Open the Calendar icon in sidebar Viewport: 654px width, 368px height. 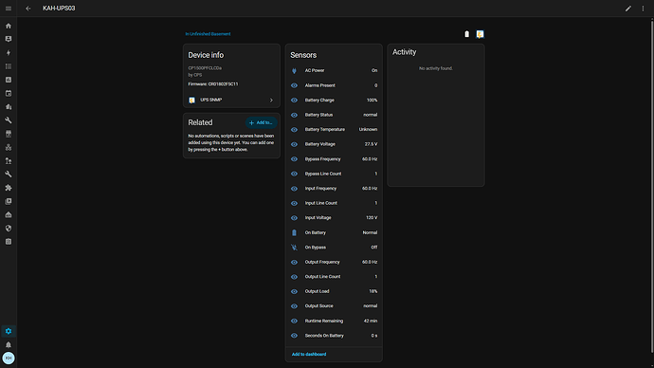pos(9,93)
